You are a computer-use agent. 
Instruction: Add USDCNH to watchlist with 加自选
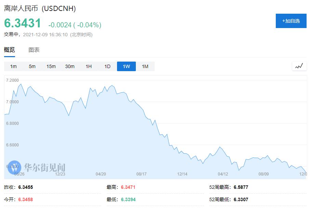click(291, 21)
